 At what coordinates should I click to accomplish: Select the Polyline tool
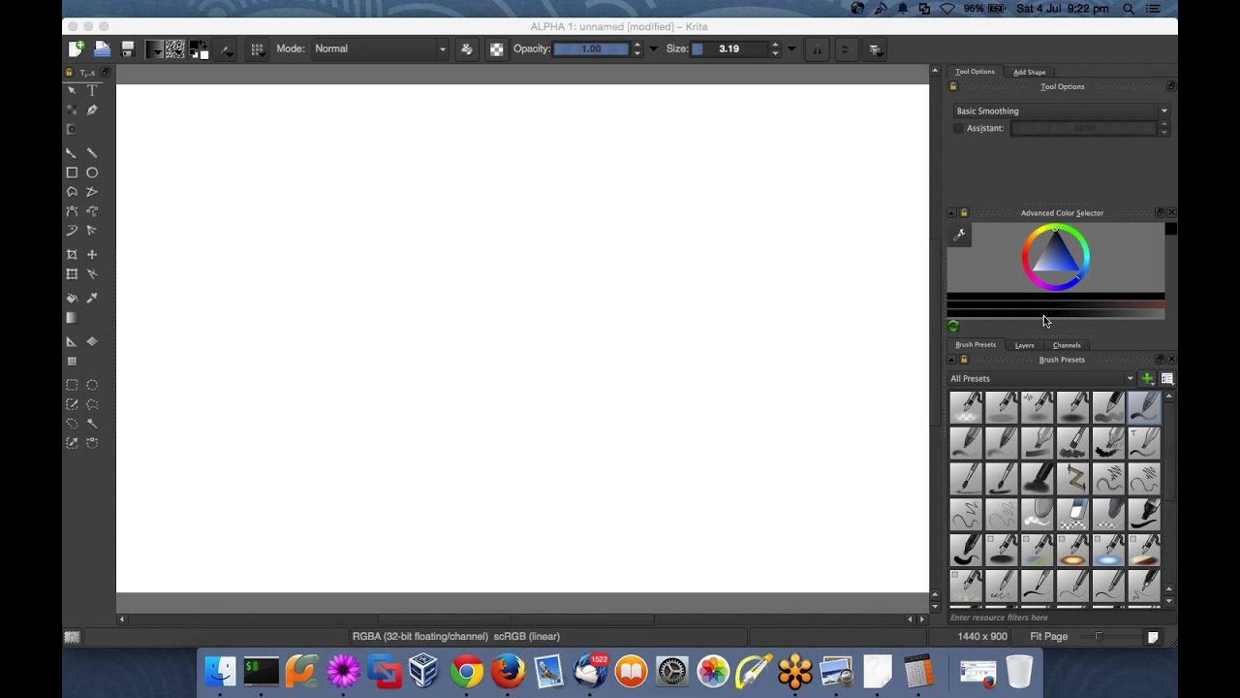coord(92,192)
